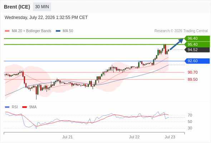Click the MA 20 + Bollinger Bands pink swatch
Viewport: 211px width, 143px height.
click(7, 31)
